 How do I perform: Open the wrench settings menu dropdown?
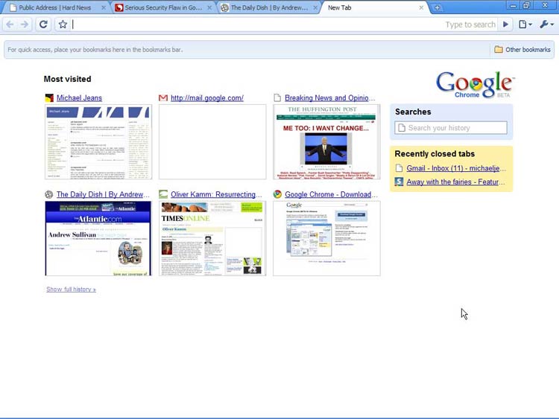546,25
